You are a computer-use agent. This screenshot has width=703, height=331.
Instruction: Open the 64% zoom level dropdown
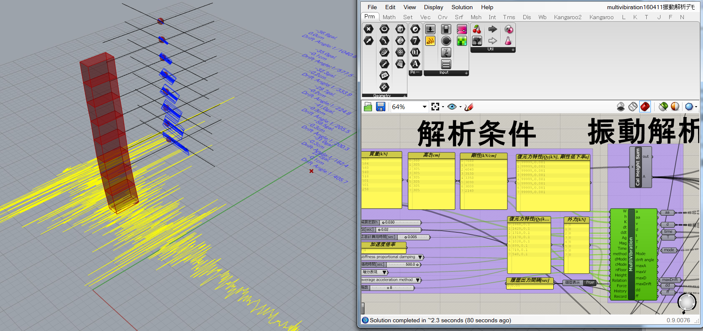click(424, 107)
